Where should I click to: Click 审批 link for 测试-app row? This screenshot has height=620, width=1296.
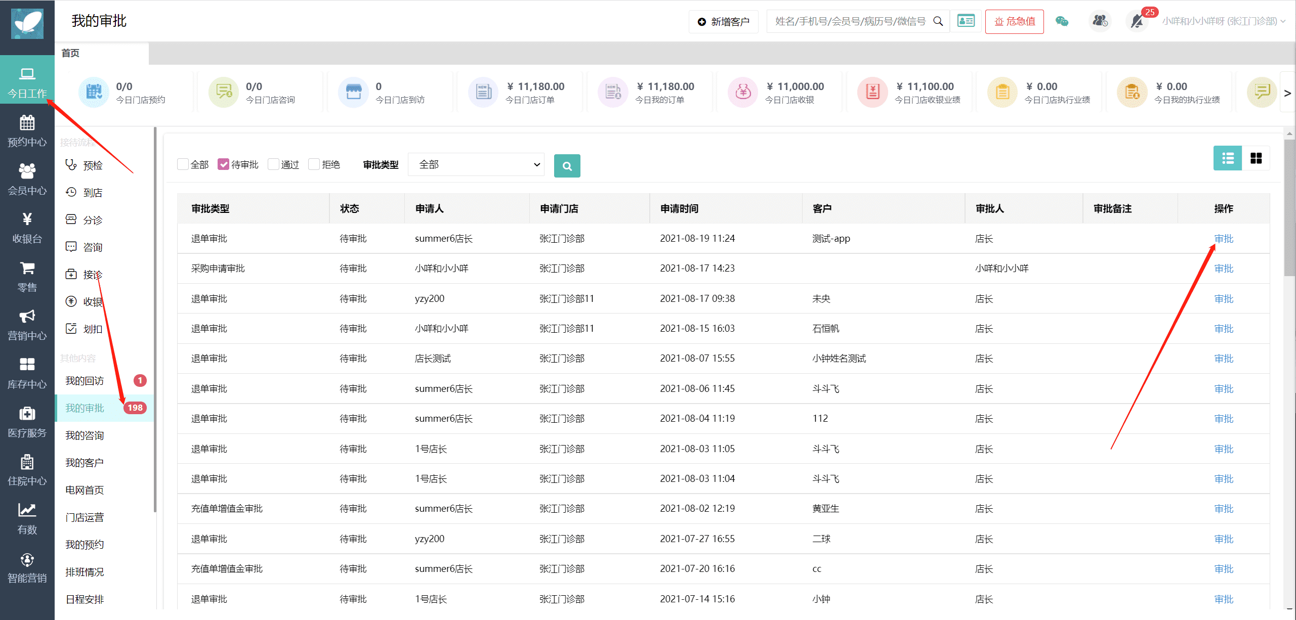pos(1223,239)
